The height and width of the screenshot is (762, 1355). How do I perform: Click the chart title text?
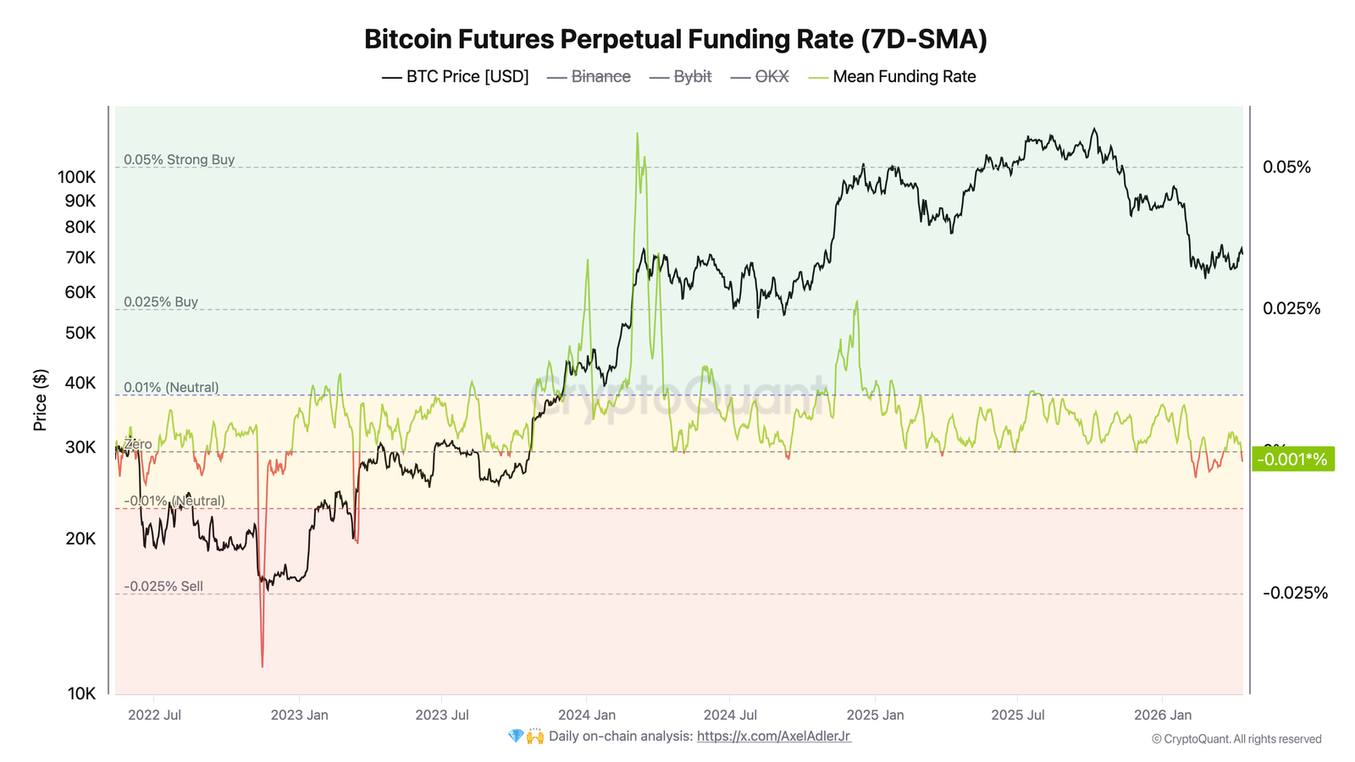tap(676, 40)
